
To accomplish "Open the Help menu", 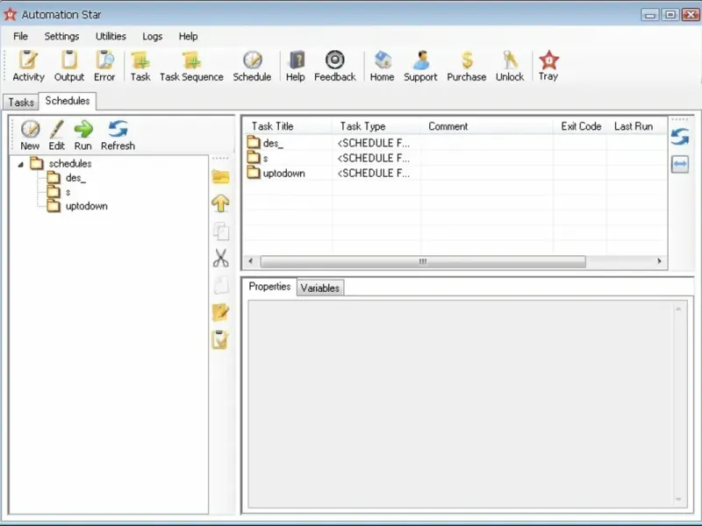I will 188,36.
